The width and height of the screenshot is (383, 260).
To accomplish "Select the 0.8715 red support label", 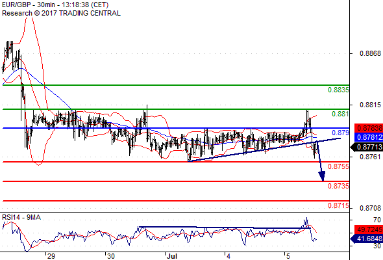I will [x=338, y=205].
